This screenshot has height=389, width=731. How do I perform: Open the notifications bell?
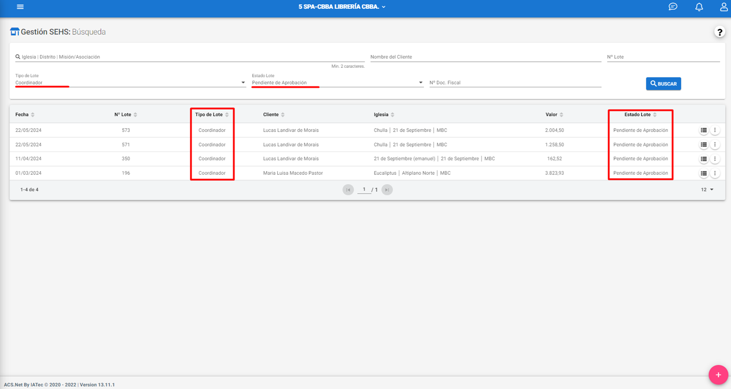[699, 7]
